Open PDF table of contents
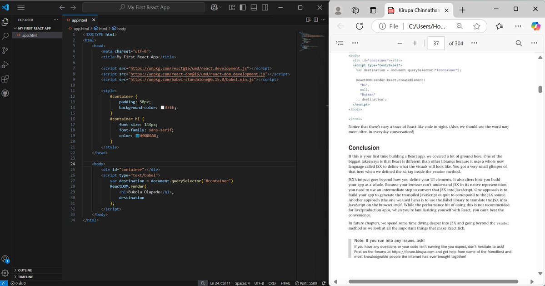This screenshot has width=545, height=286. click(340, 43)
